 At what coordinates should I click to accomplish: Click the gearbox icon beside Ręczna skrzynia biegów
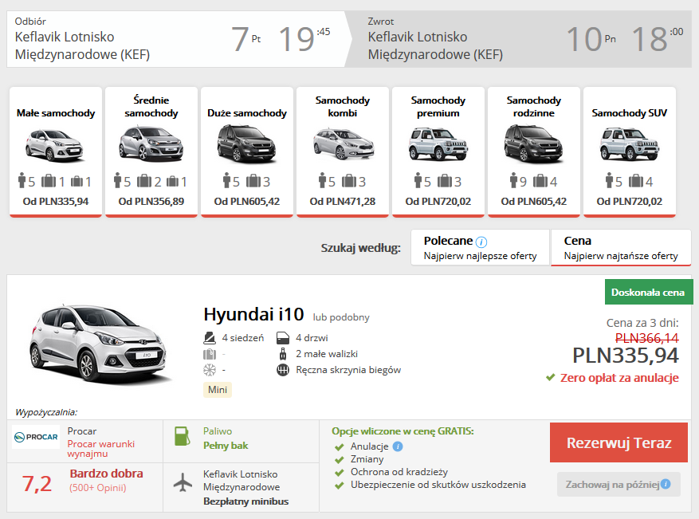click(283, 370)
